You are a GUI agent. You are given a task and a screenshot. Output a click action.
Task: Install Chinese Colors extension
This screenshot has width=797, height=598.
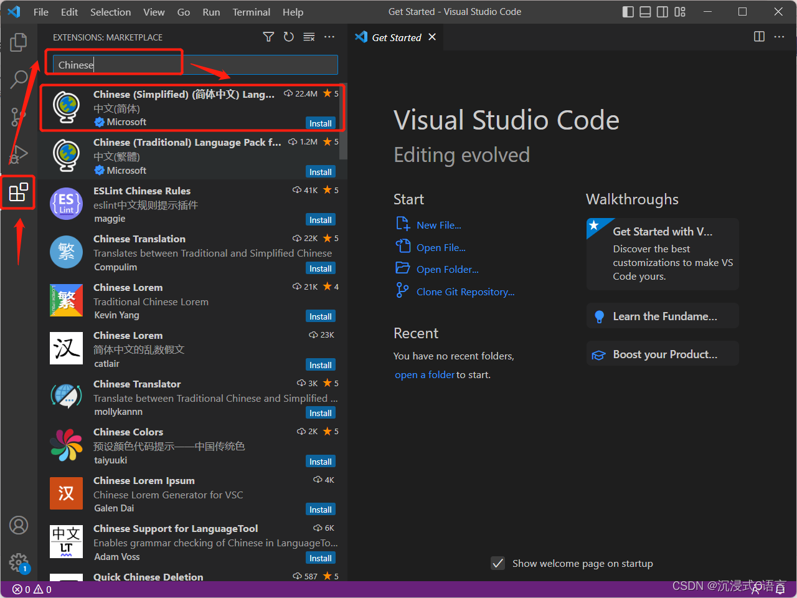pos(321,462)
